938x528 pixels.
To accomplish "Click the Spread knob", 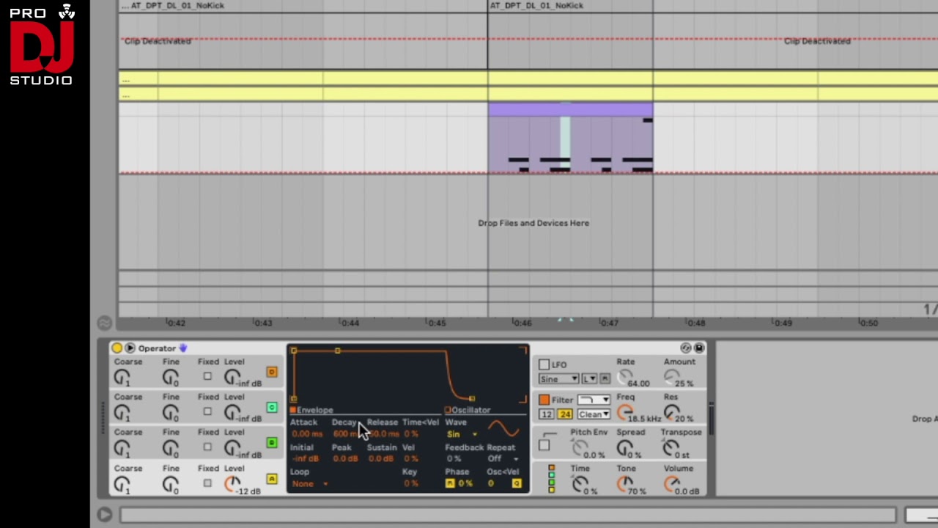I will [624, 447].
